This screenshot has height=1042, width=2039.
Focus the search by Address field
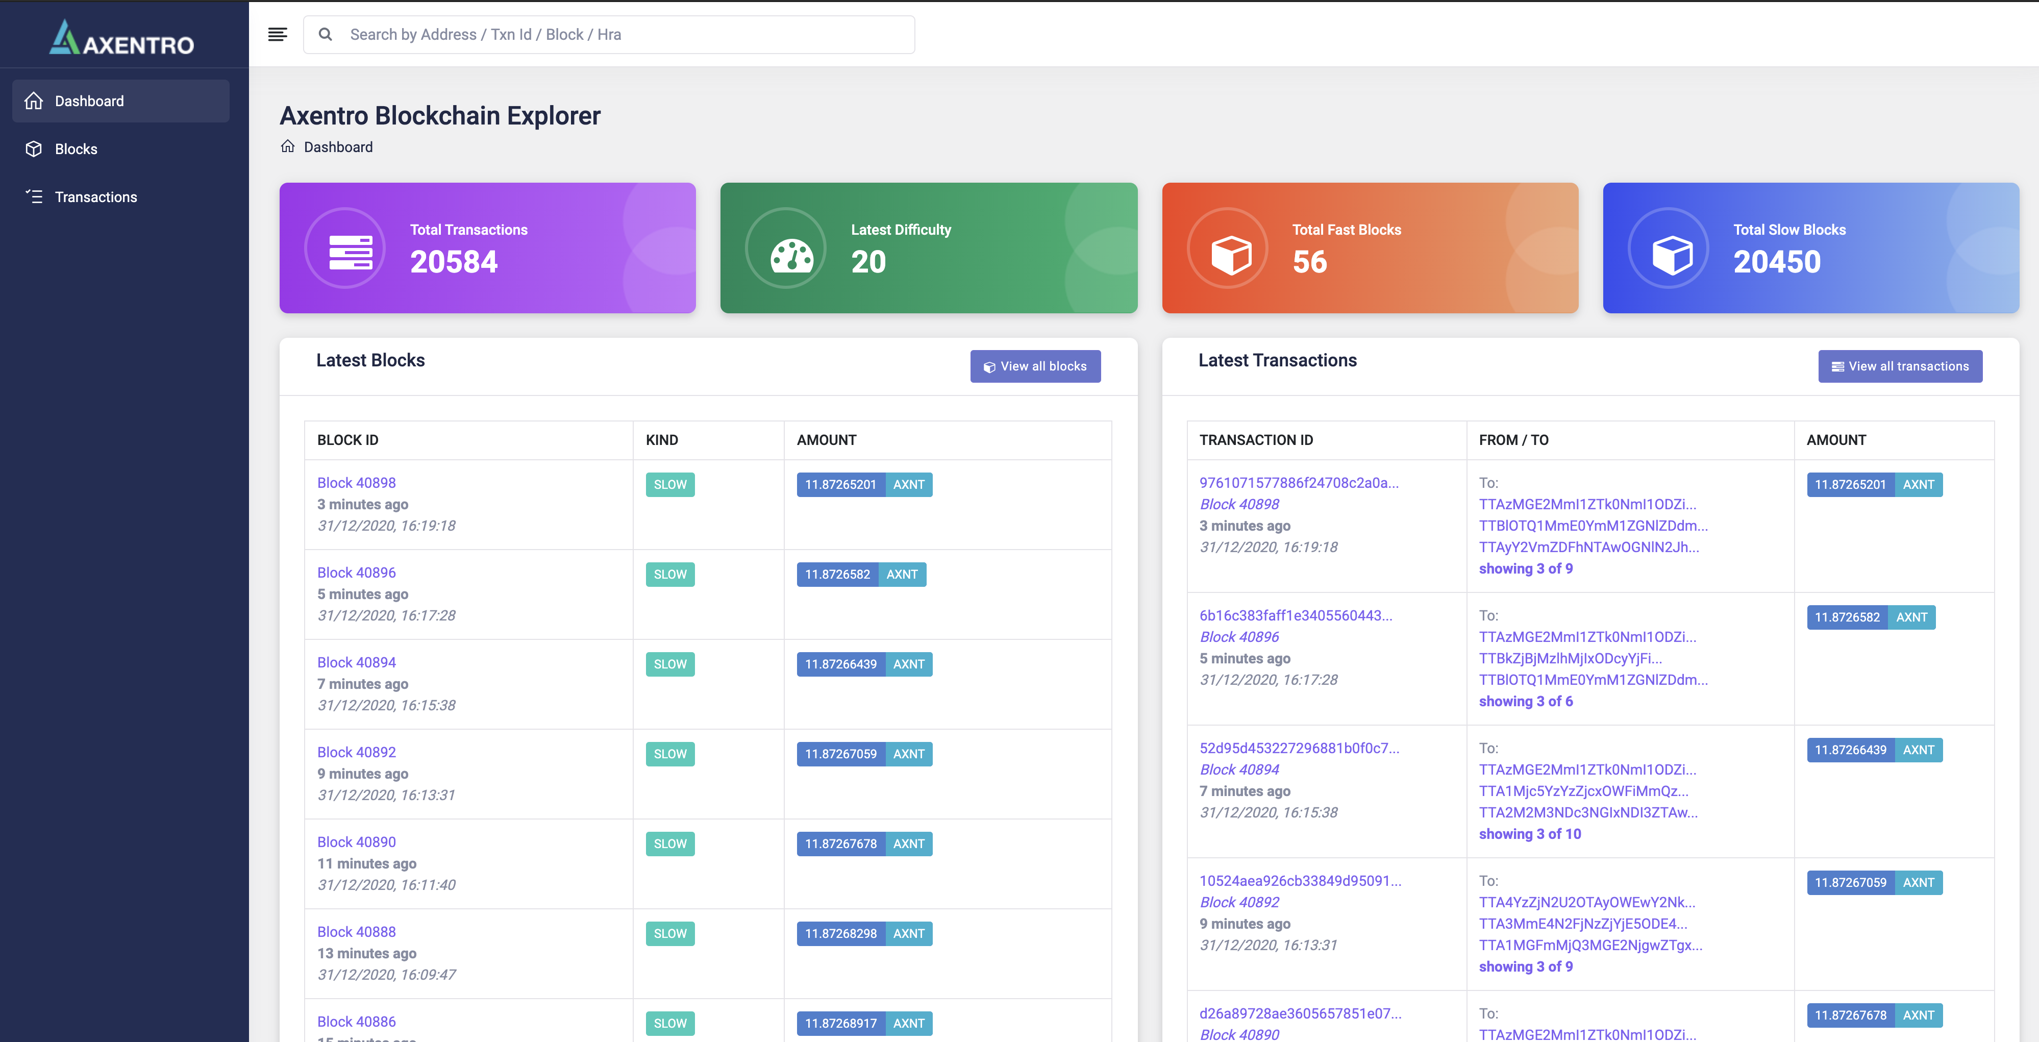(609, 34)
